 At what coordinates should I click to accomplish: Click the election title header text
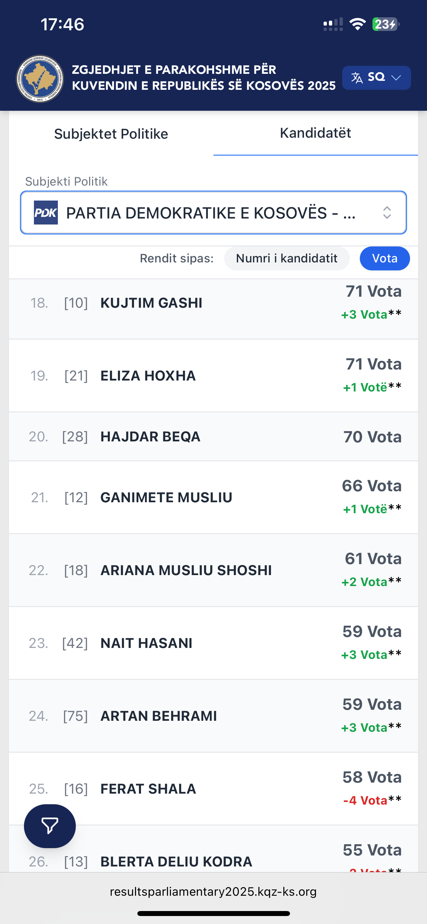pos(204,77)
